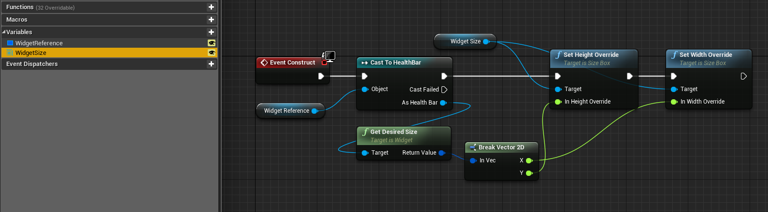
Task: Click the Break Vector 2D Y output pin
Action: click(529, 173)
